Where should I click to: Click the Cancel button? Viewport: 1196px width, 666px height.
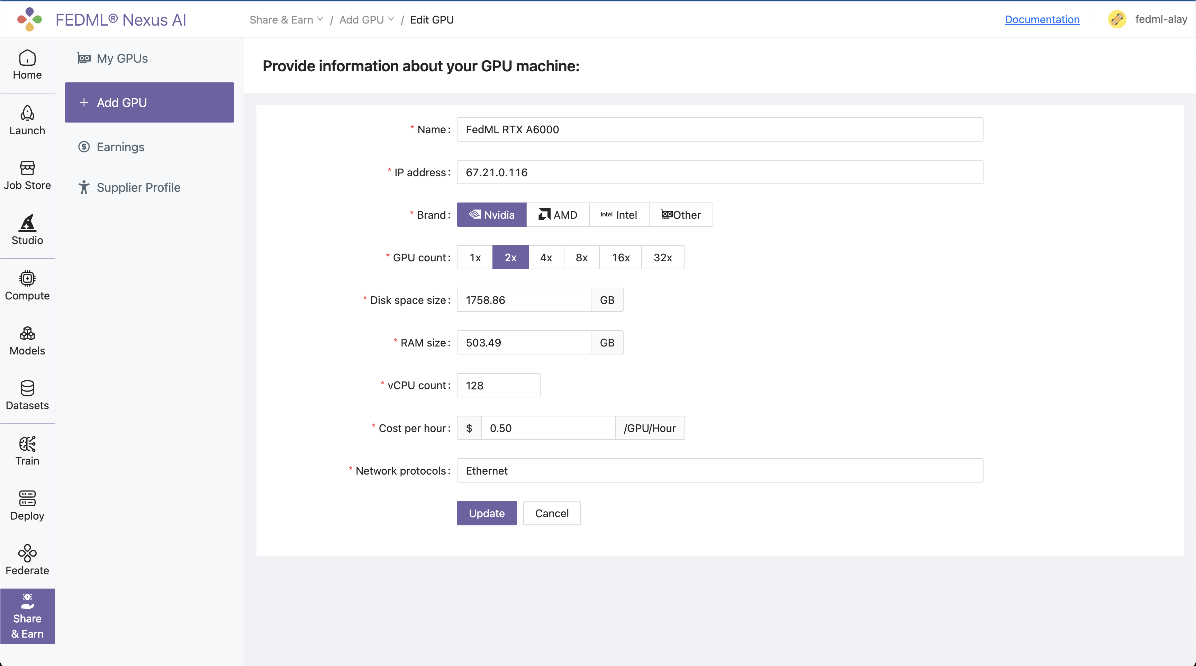click(552, 513)
